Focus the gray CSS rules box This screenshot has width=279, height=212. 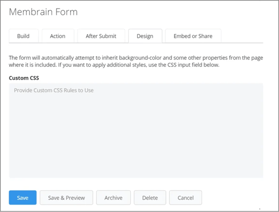tap(136, 131)
